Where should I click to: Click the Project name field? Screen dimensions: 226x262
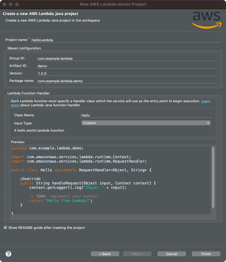(126, 40)
